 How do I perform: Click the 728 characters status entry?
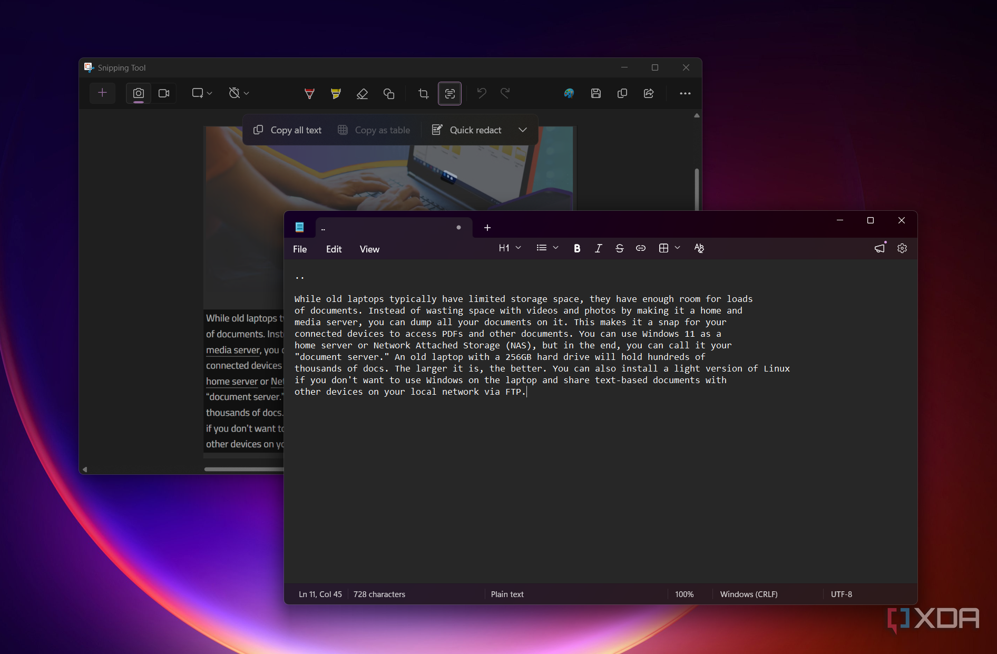coord(379,594)
